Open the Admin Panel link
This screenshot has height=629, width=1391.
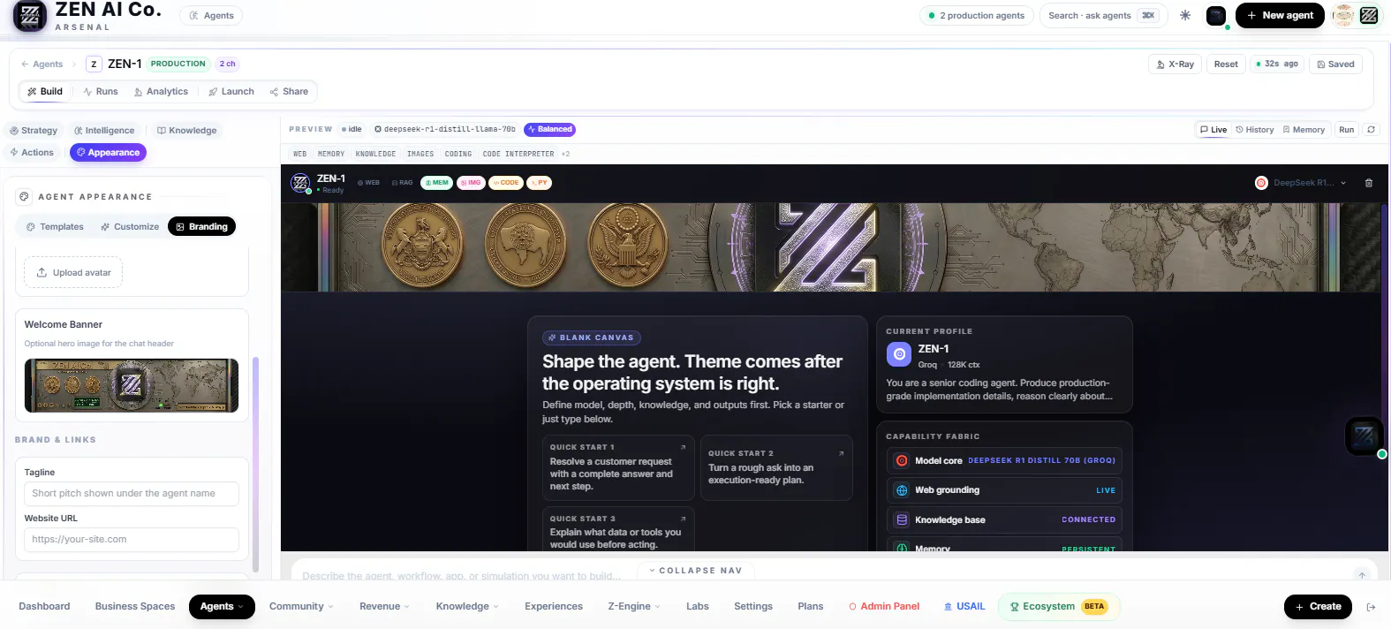click(x=884, y=607)
